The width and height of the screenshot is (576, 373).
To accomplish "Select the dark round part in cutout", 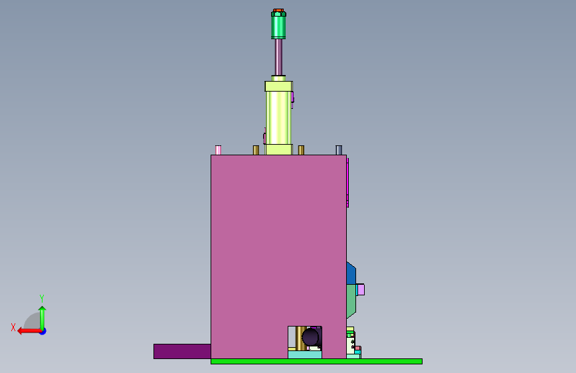I will click(x=311, y=337).
